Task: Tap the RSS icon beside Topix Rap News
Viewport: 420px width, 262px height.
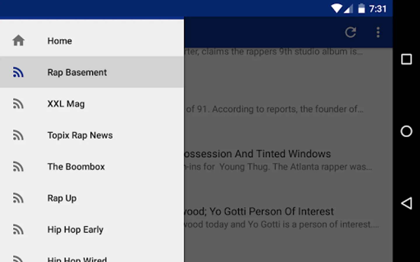Action: pos(18,135)
